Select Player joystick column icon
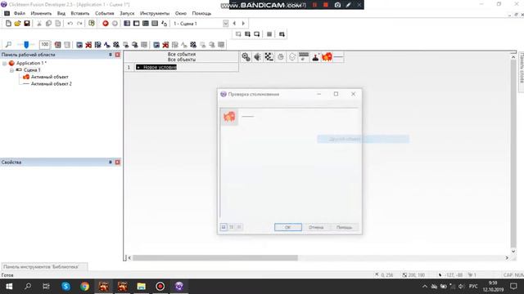 tap(315, 57)
